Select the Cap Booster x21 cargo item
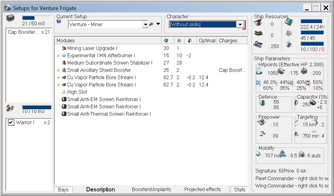This screenshot has width=334, height=196. [x=29, y=32]
